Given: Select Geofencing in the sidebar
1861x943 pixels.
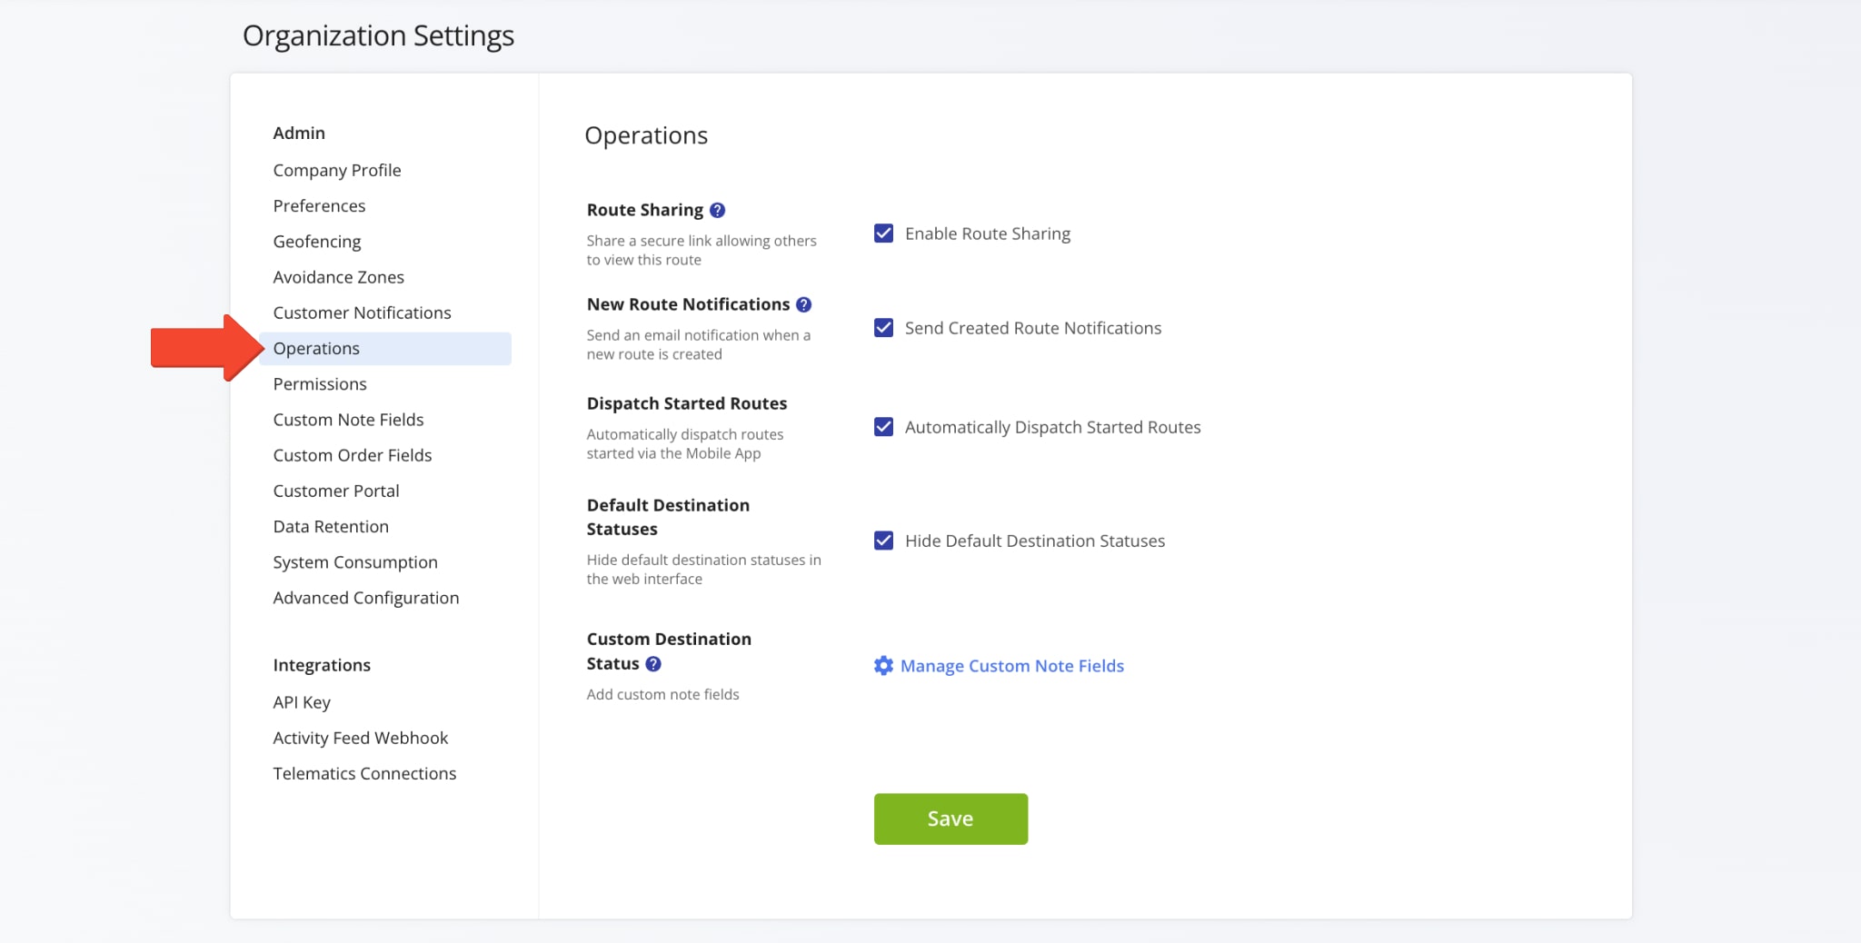Looking at the screenshot, I should (316, 241).
